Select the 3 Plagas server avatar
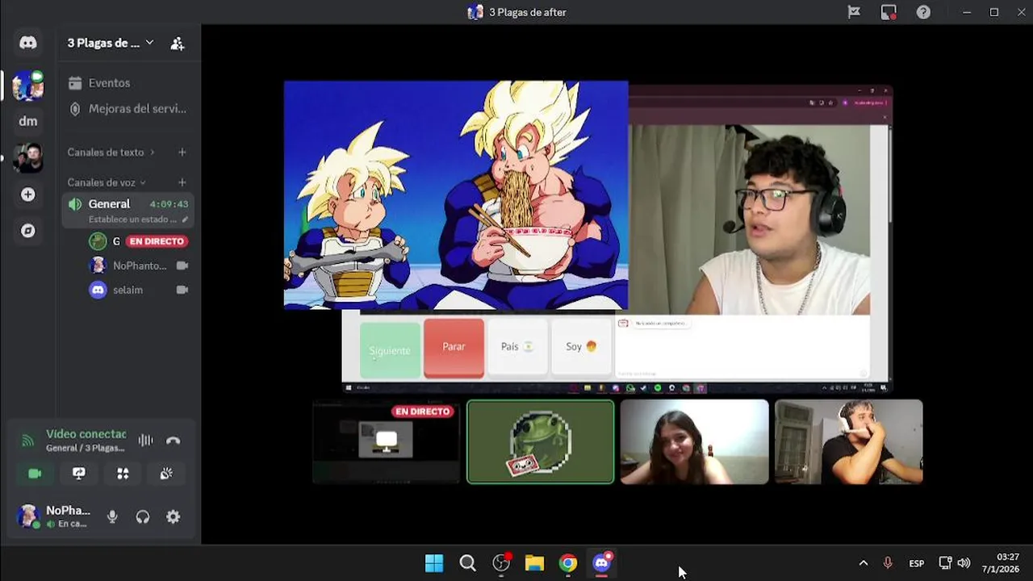 (x=28, y=85)
